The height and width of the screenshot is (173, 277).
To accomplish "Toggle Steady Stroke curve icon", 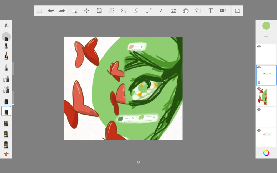I will pos(161,11).
